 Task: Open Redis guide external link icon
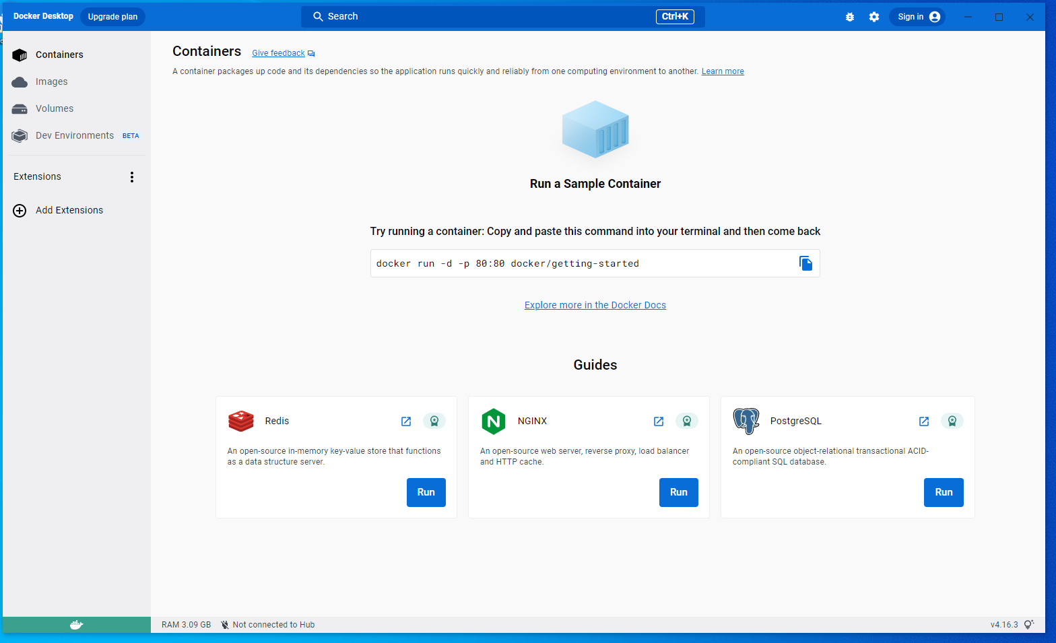click(x=406, y=421)
